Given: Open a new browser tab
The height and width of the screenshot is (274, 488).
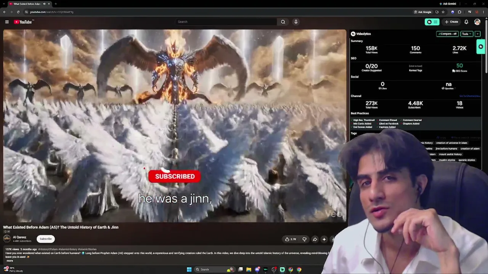Looking at the screenshot, I should click(x=56, y=4).
